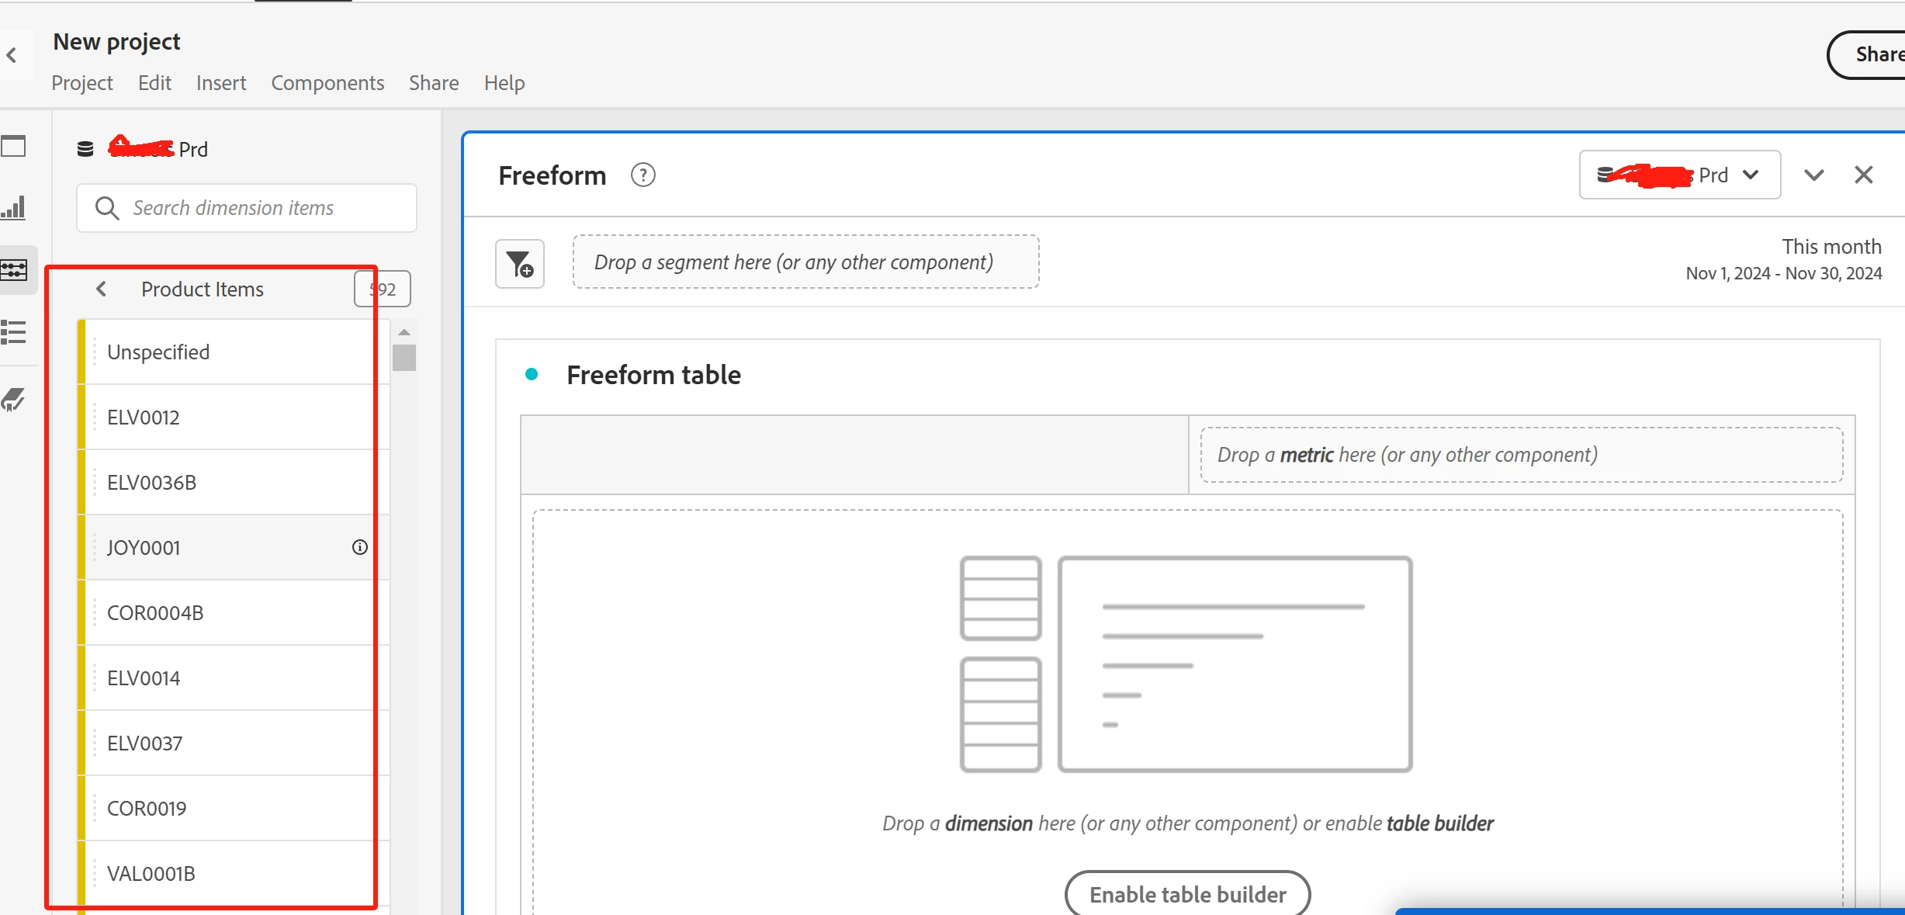Click the data view database icon in left panel

(85, 149)
